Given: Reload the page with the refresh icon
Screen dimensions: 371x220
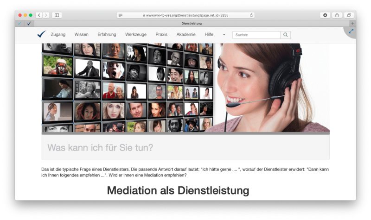Looking at the screenshot, I should tap(251, 15).
